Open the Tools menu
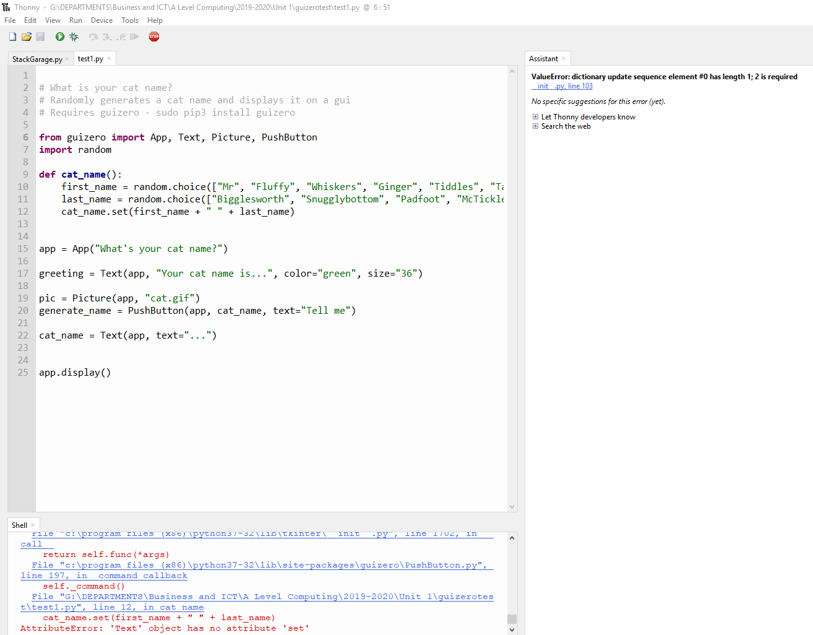This screenshot has width=813, height=635. point(130,20)
